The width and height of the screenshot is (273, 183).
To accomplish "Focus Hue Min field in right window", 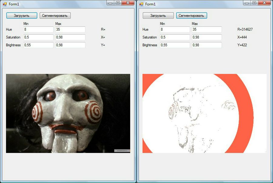I will point(175,29).
